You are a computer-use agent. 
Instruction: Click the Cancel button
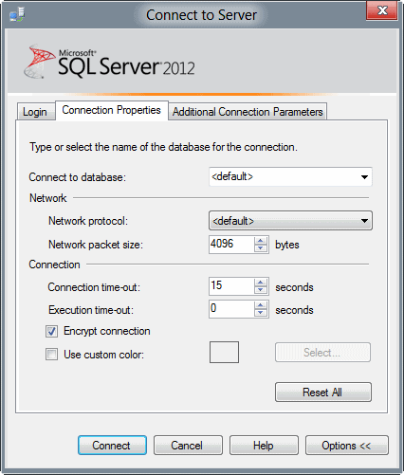[x=188, y=446]
